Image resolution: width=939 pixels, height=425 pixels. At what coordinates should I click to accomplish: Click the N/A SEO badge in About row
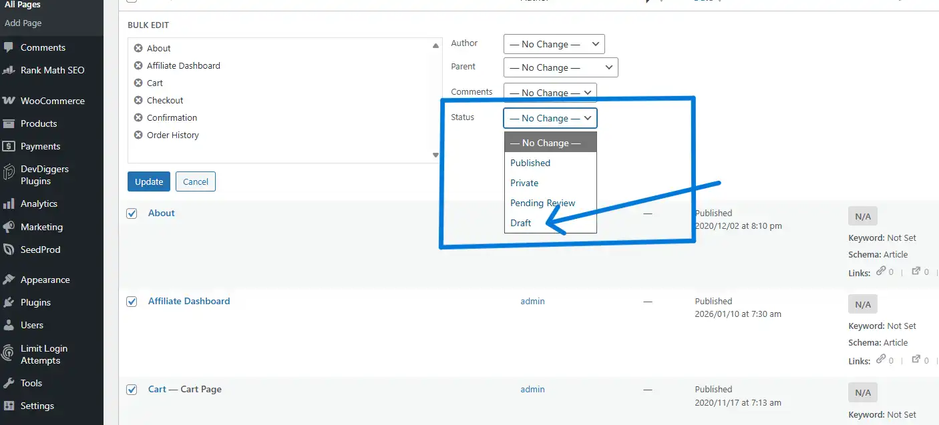click(863, 216)
